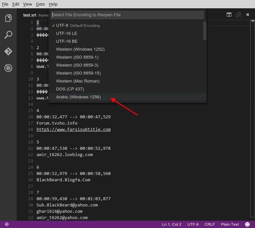
Task: Click Plain Text language mode
Action: coord(230,224)
